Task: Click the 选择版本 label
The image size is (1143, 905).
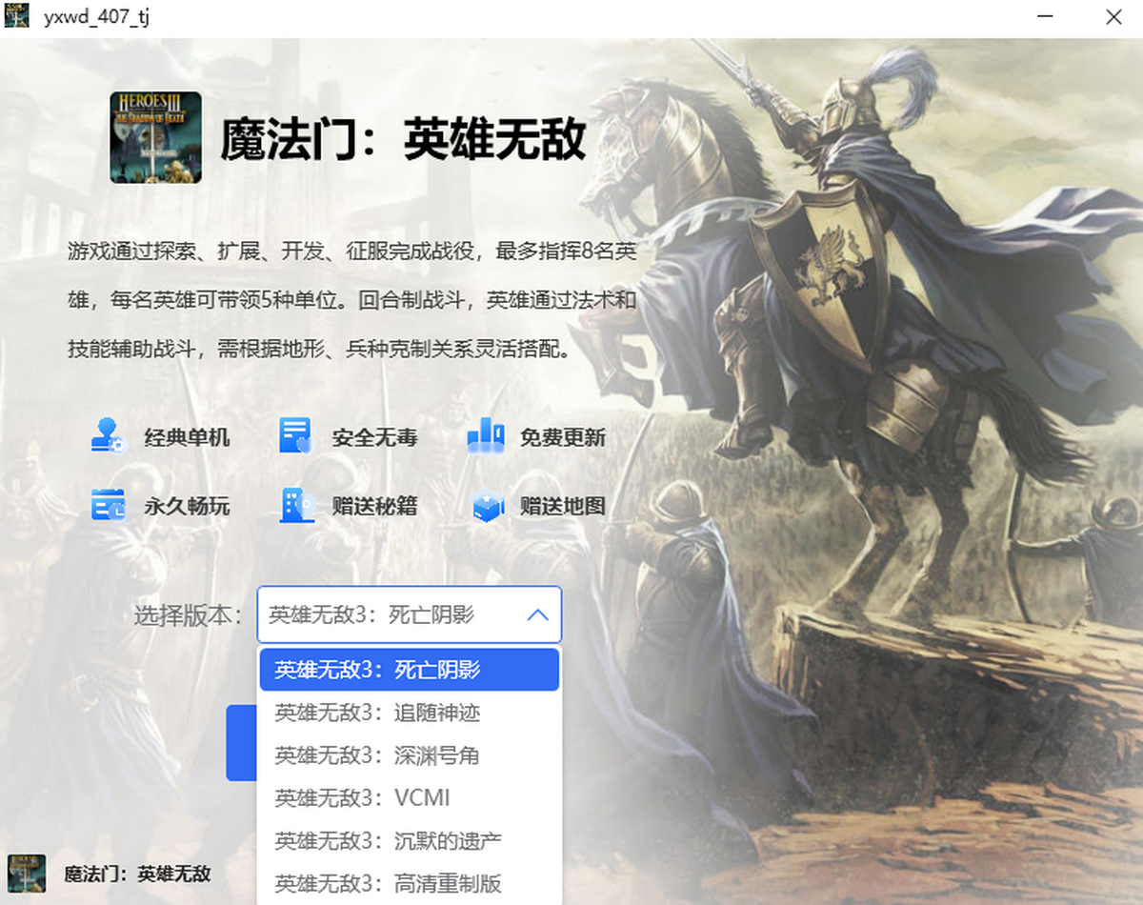Action: click(190, 615)
